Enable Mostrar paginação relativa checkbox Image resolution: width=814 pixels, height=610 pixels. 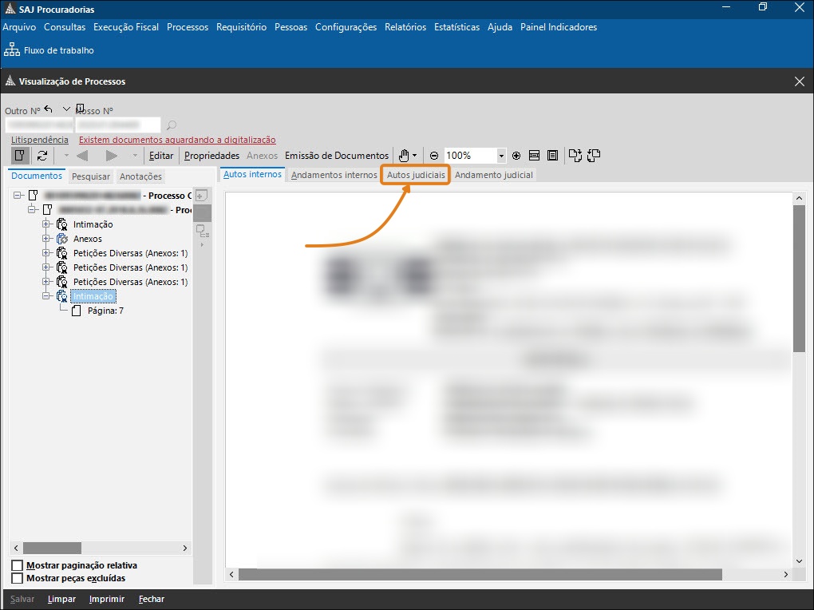[18, 565]
